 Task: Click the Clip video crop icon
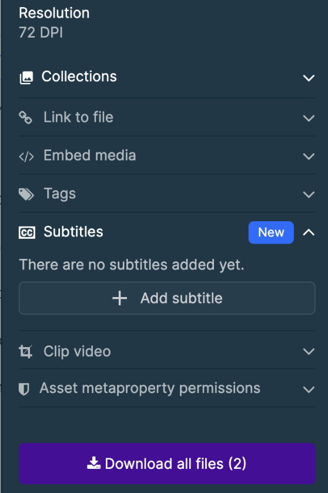pos(25,352)
